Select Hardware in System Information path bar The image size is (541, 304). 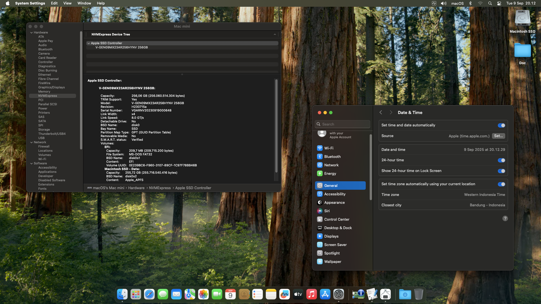136,188
